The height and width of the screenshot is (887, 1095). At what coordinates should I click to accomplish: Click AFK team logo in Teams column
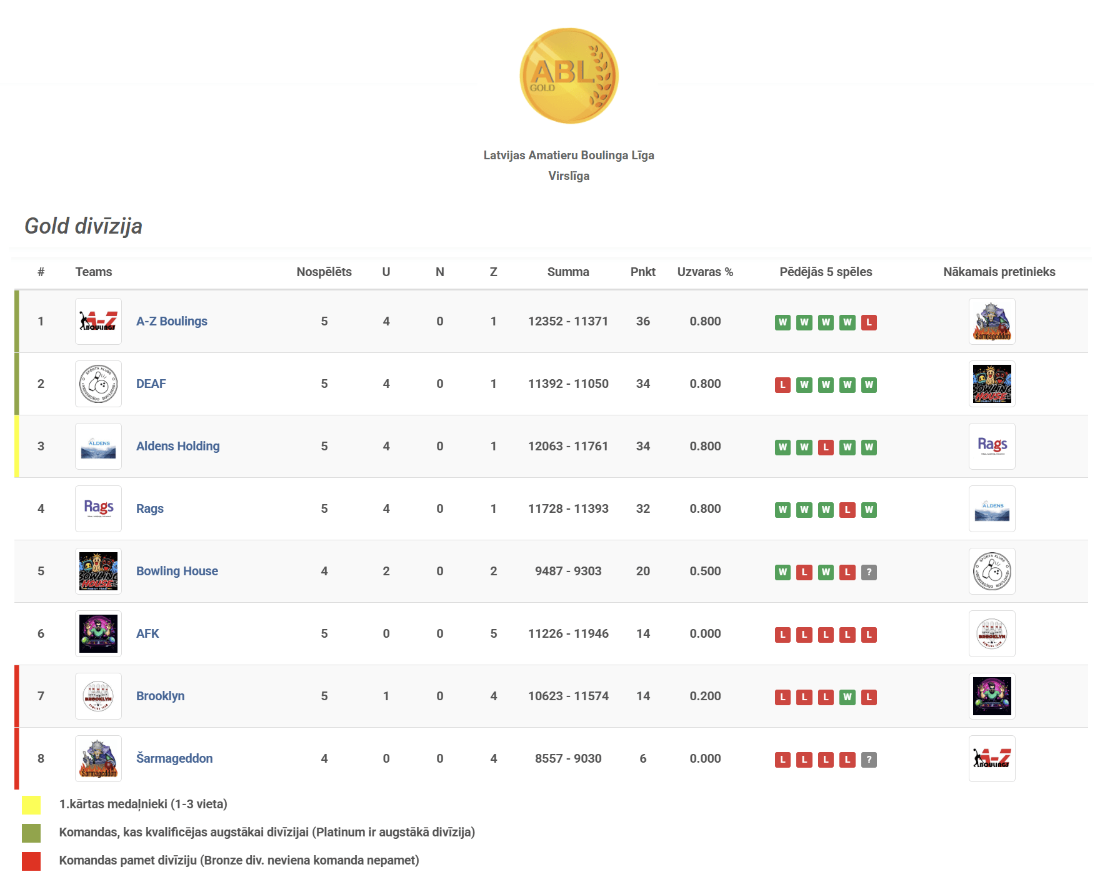(98, 633)
